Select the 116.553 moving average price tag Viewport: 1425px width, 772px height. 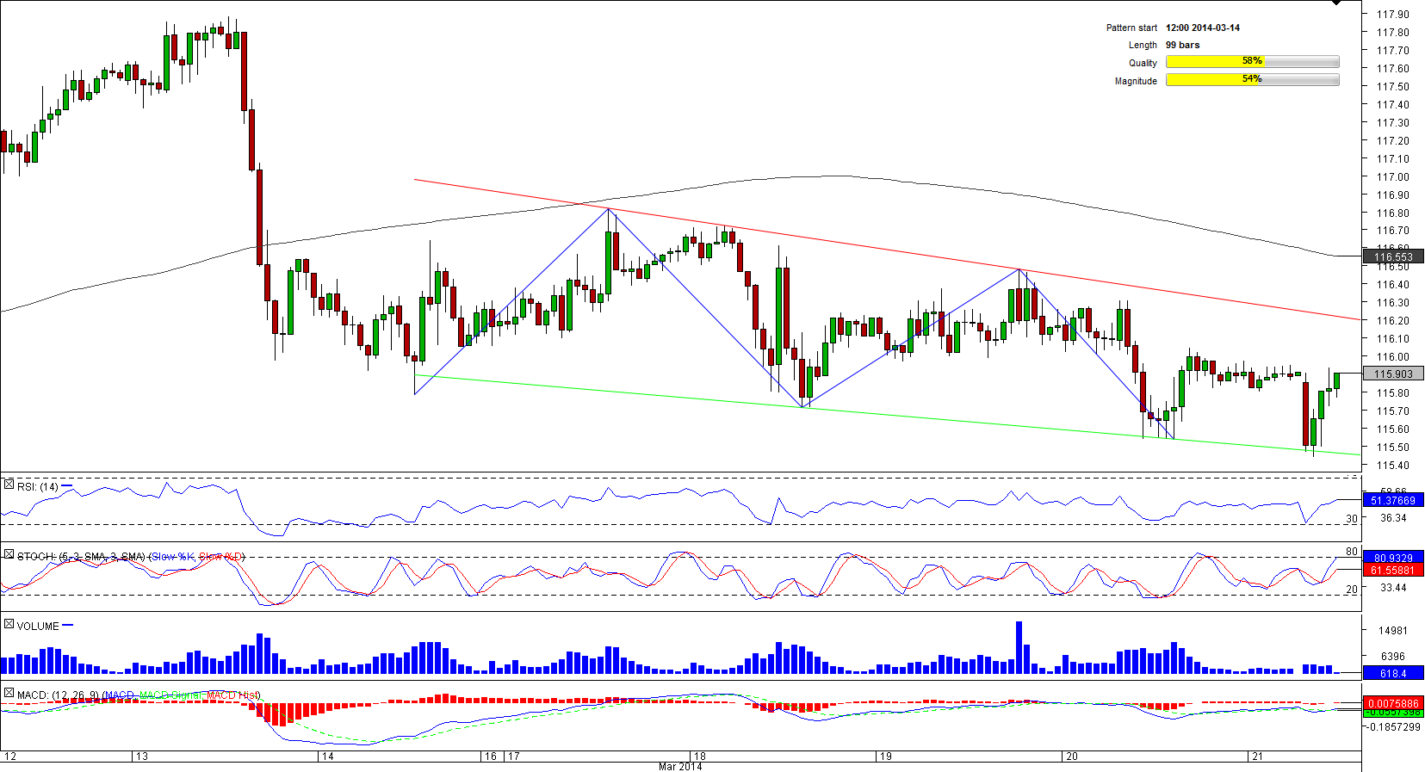point(1392,256)
